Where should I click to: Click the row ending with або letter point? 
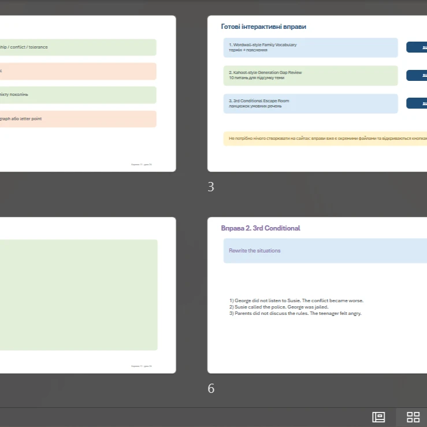click(x=78, y=118)
